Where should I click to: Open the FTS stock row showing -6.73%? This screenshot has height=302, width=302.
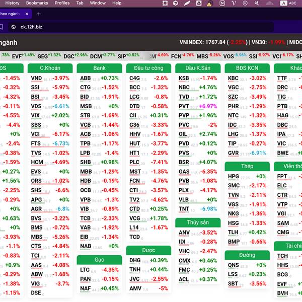coord(50,143)
